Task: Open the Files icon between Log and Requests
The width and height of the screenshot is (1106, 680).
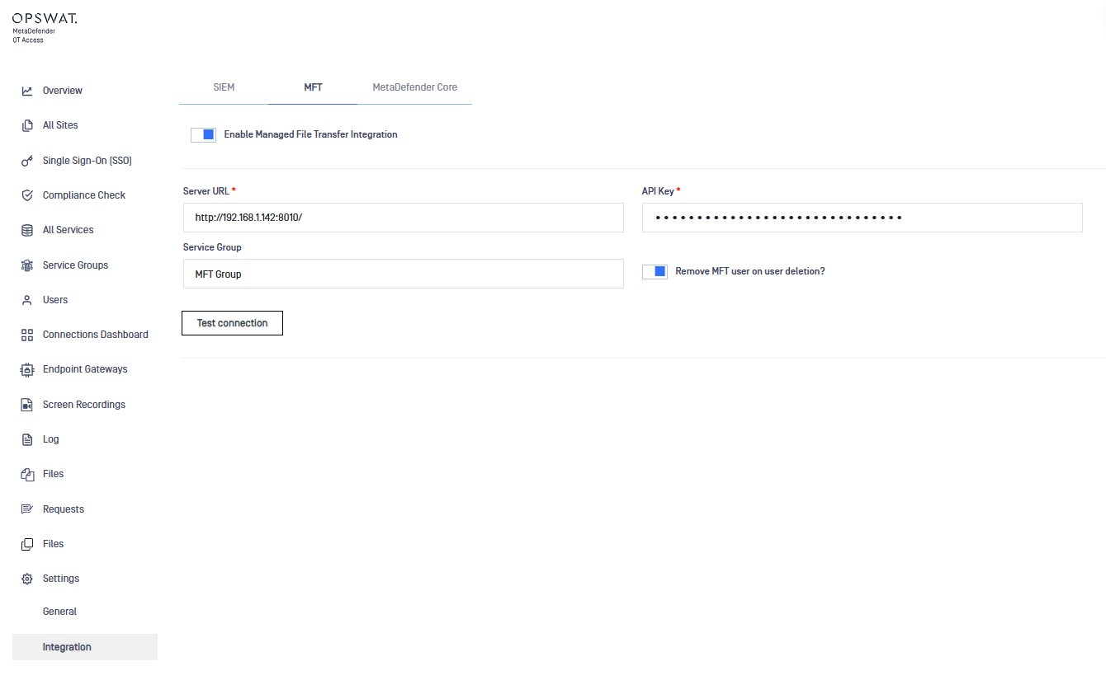Action: [x=27, y=474]
